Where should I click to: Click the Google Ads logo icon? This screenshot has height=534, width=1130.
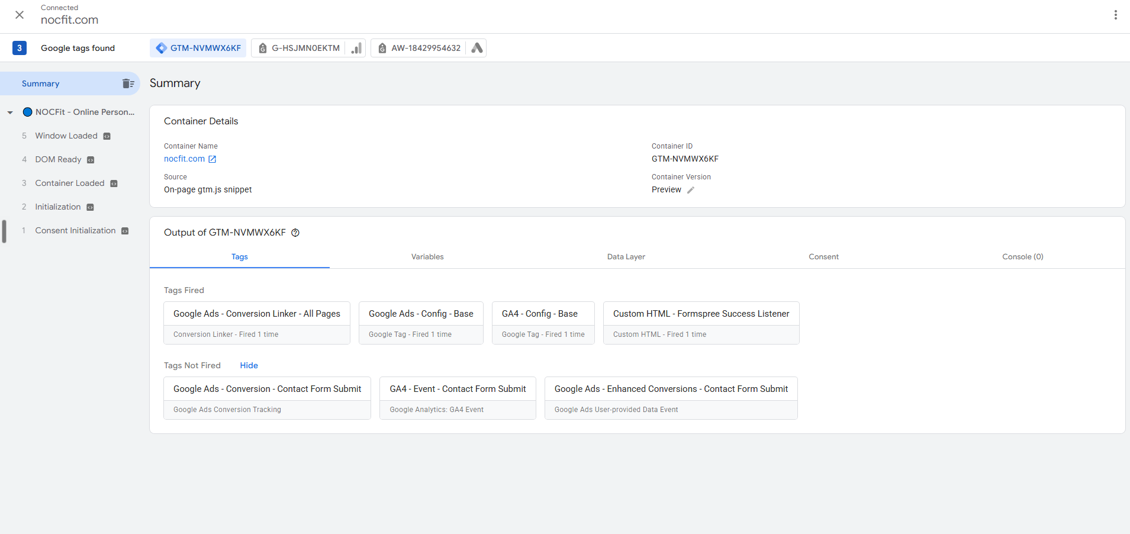click(x=477, y=48)
